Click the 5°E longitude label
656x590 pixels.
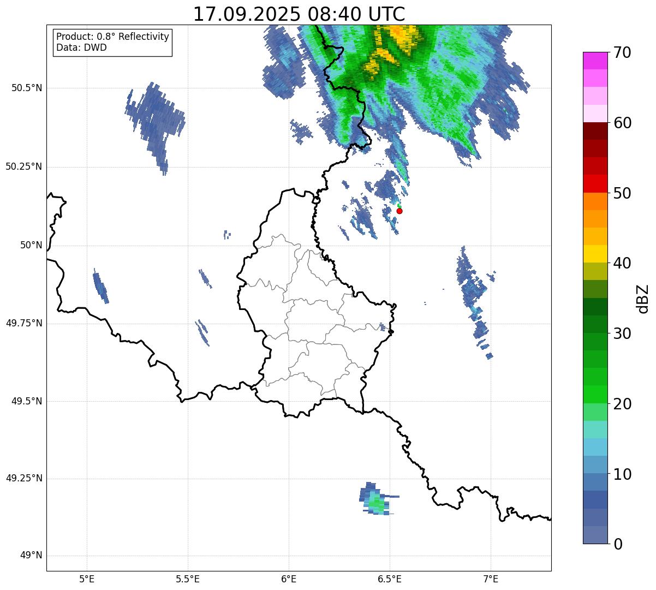point(87,579)
